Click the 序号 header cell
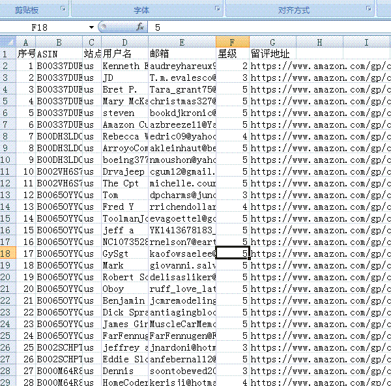 pos(26,54)
